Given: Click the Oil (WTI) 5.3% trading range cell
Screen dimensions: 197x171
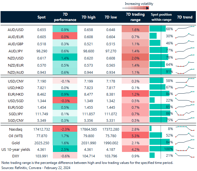Looking at the screenshot, I should point(135,135).
